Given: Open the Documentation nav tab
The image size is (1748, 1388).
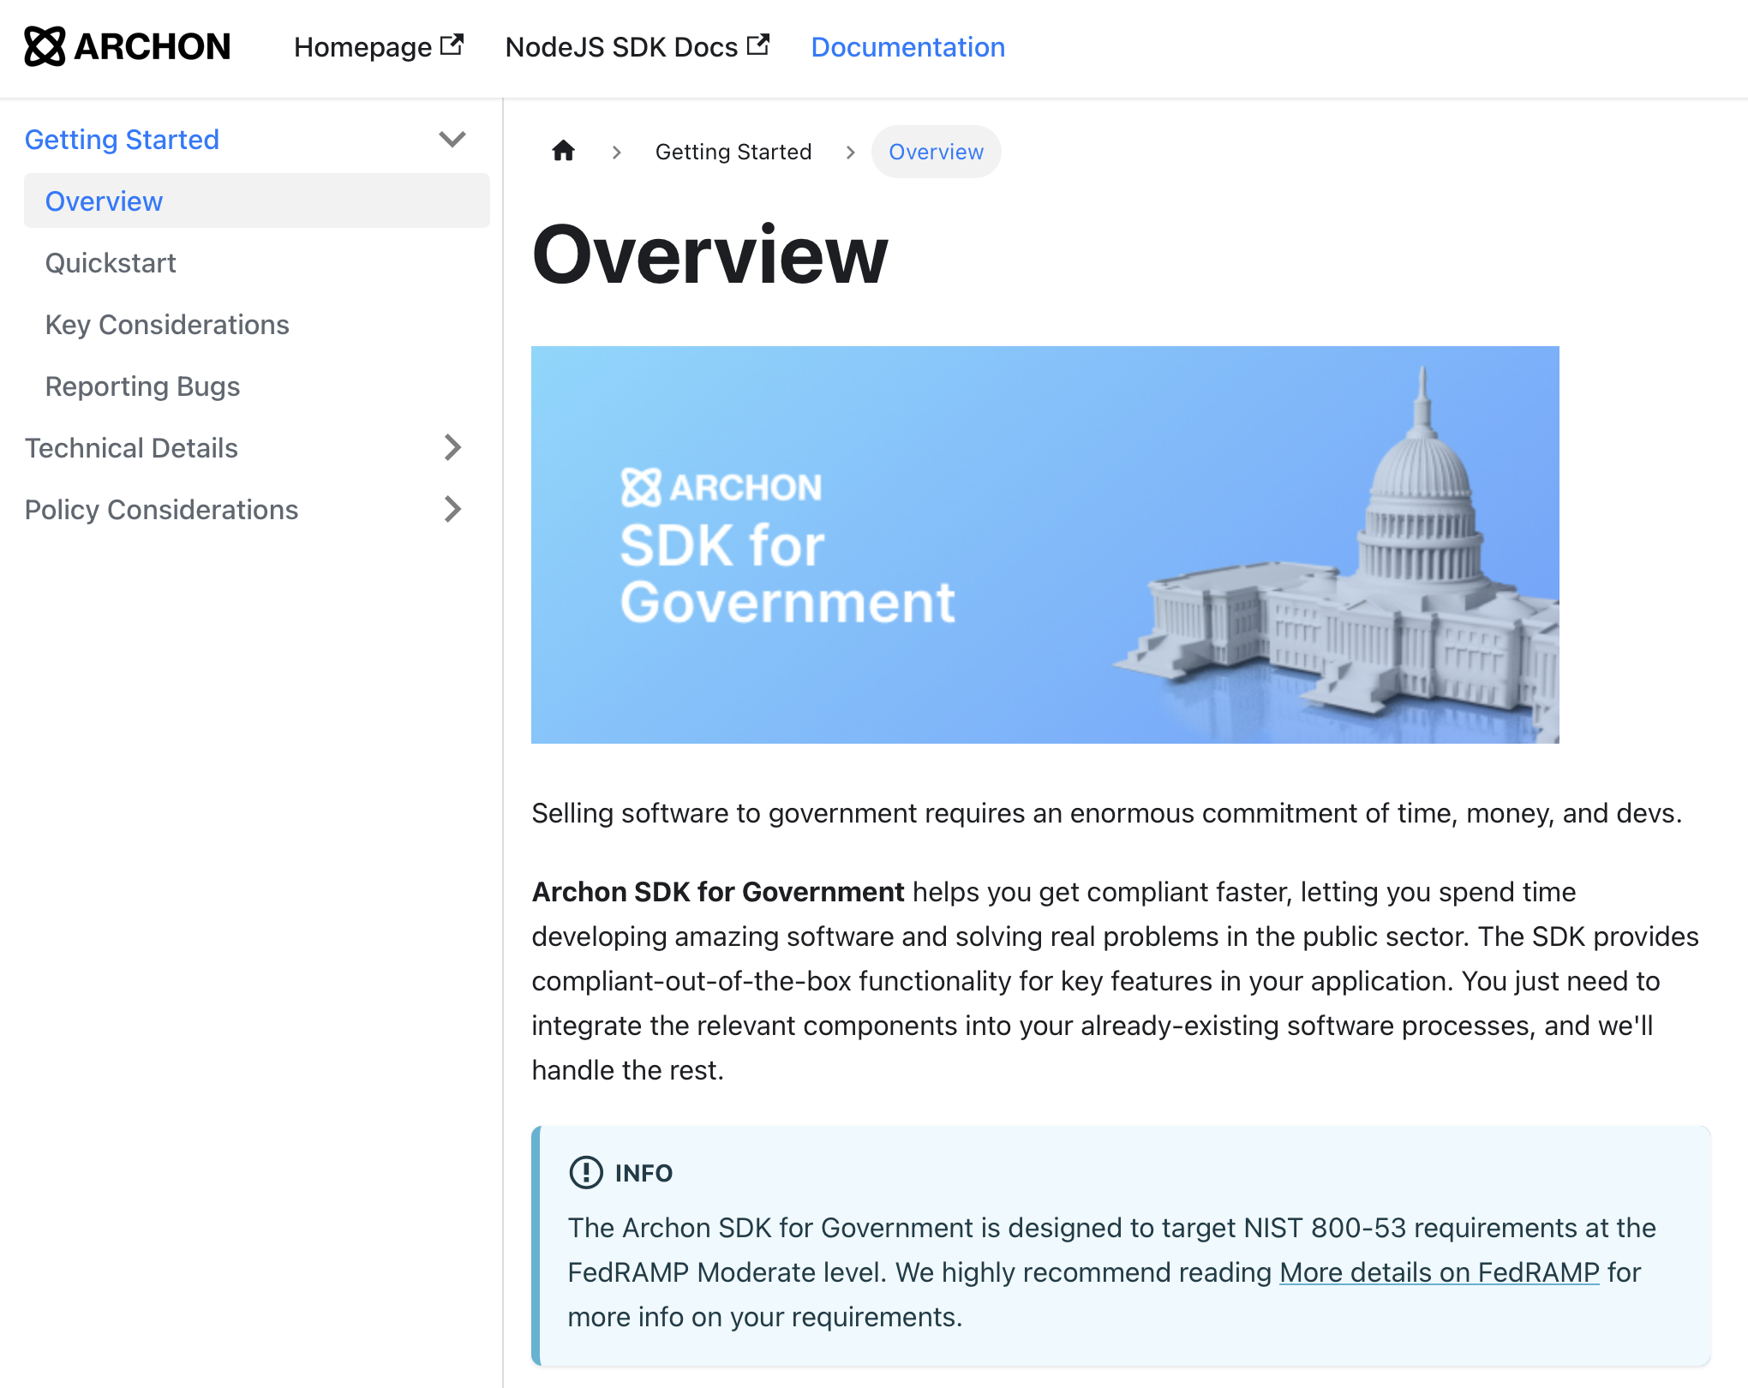Looking at the screenshot, I should point(907,47).
